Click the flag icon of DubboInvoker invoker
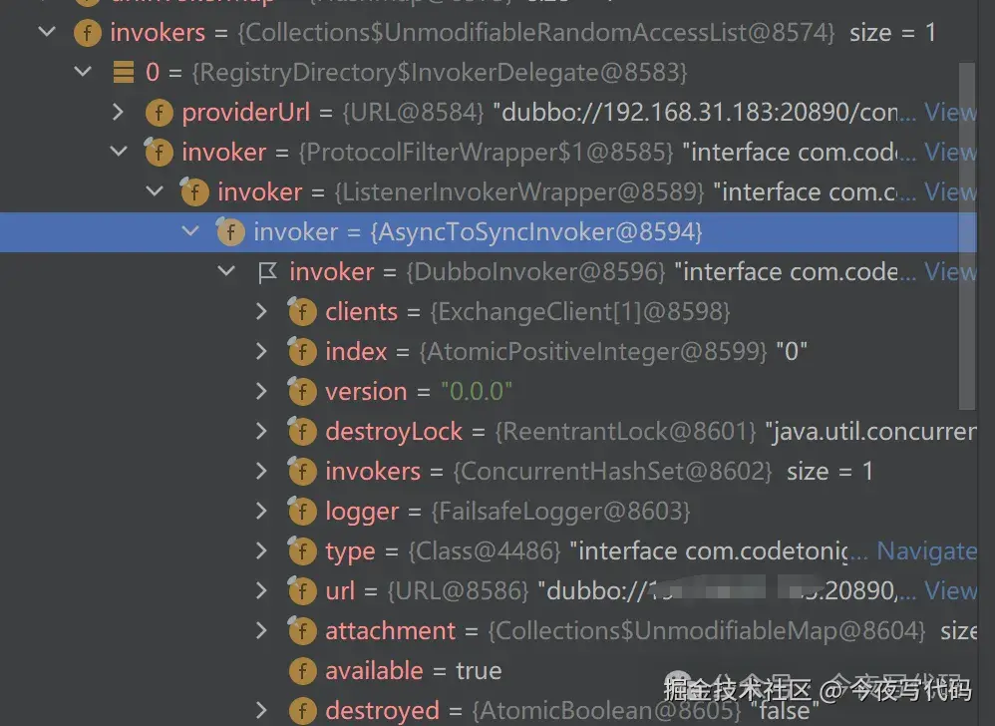Image resolution: width=995 pixels, height=726 pixels. coord(267,272)
